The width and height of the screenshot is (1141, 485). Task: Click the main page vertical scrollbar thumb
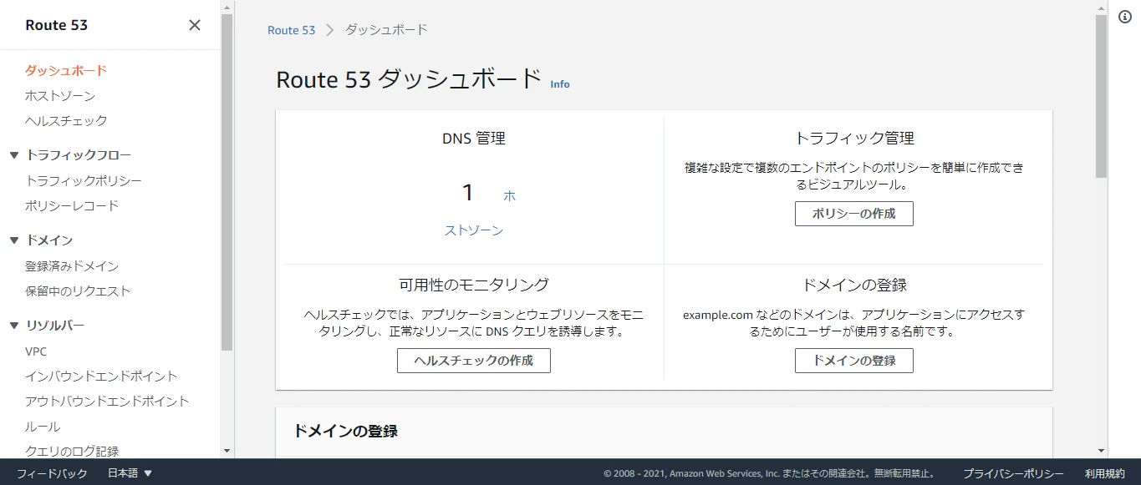click(1101, 96)
